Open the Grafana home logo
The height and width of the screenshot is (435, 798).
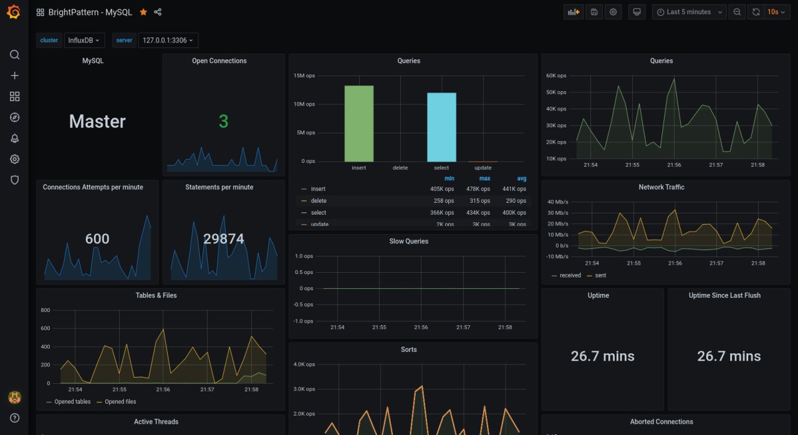(14, 12)
